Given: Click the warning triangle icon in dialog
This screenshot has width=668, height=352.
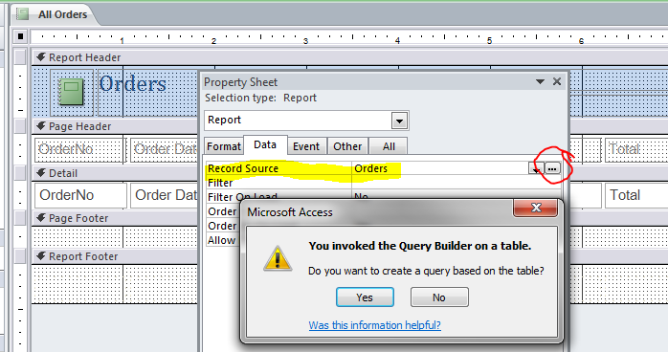Looking at the screenshot, I should tap(278, 259).
